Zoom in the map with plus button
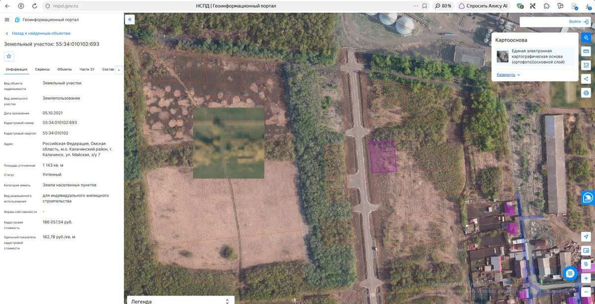The height and width of the screenshot is (304, 595). pyautogui.click(x=586, y=278)
